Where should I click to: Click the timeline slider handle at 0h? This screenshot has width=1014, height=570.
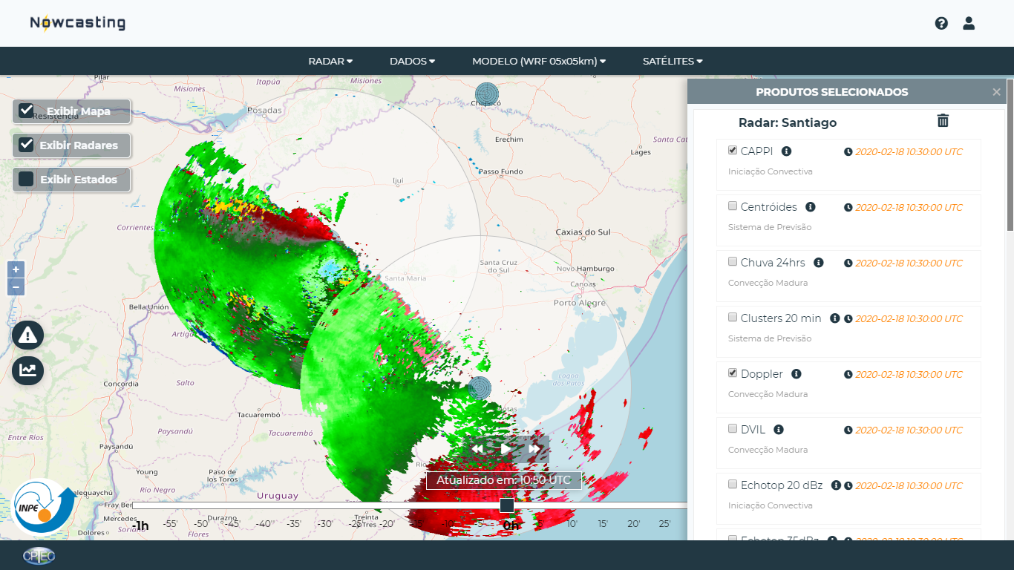[x=507, y=505]
